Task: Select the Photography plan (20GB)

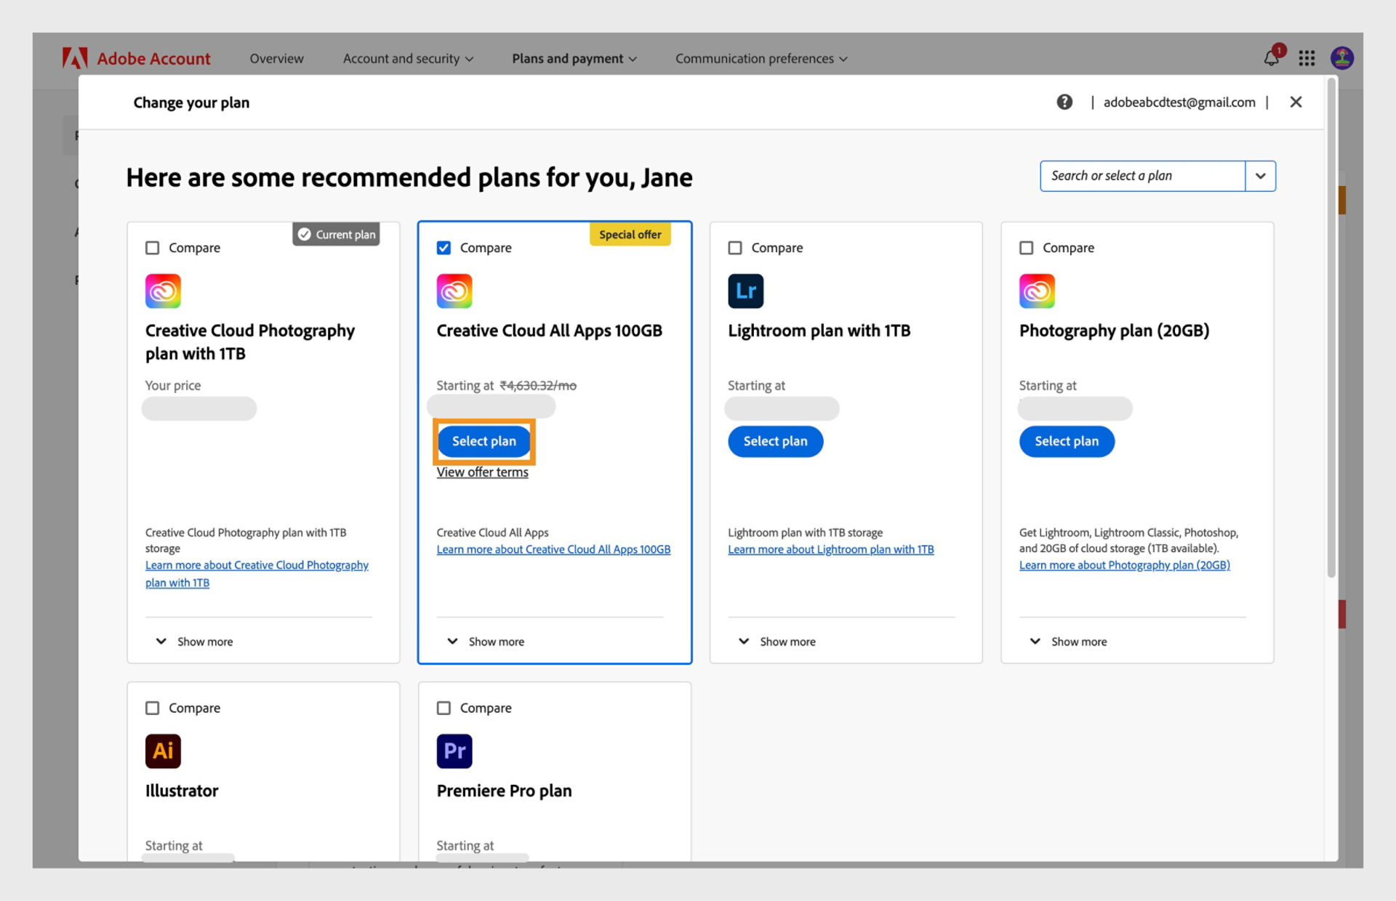Action: (1067, 441)
